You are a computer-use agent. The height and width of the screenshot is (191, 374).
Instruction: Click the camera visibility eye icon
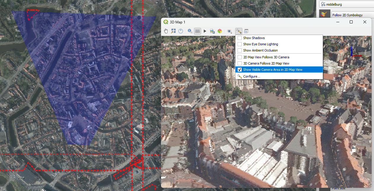point(229,31)
